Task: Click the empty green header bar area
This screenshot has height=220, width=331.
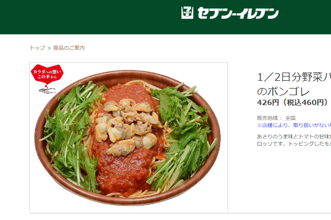Action: (89, 17)
